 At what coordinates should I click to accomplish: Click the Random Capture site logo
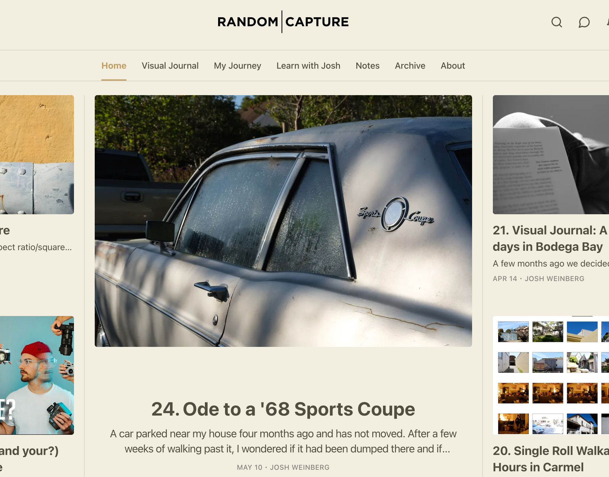point(283,22)
